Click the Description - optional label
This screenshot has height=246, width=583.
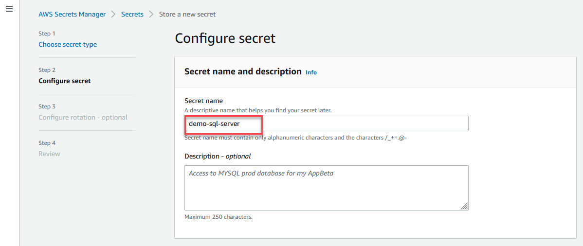tap(218, 157)
